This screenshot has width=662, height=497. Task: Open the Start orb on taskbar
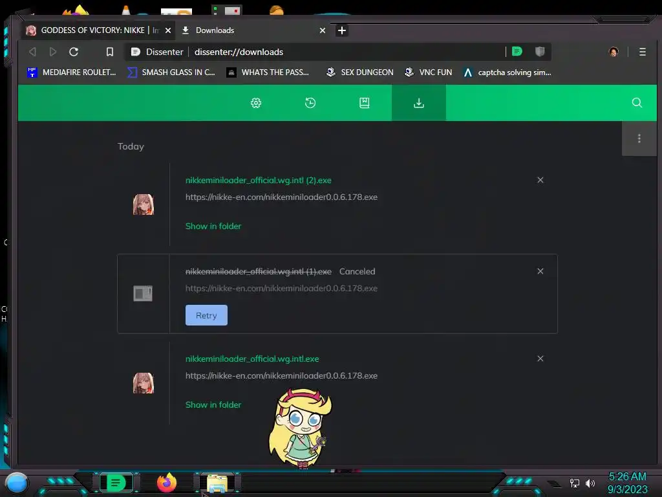coord(17,483)
